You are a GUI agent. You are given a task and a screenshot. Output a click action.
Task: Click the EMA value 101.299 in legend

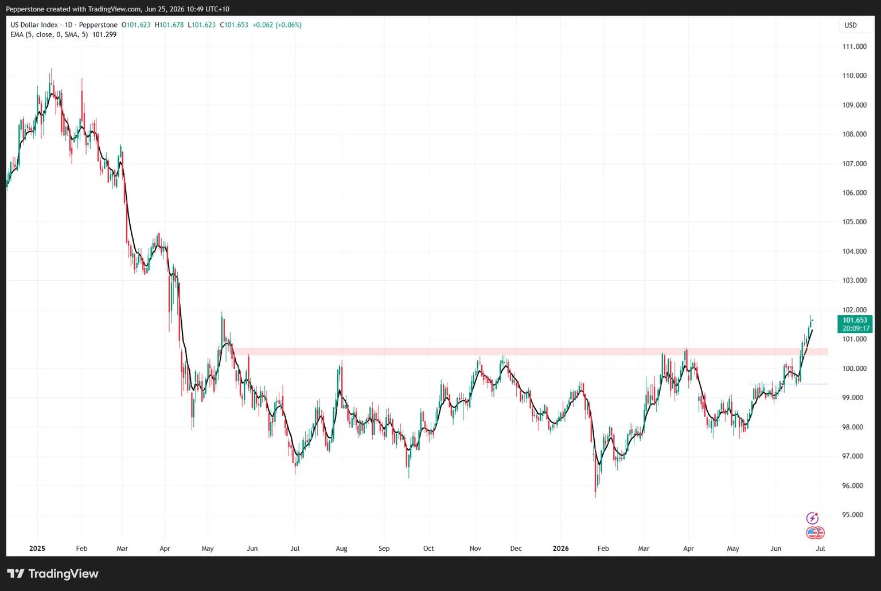point(104,34)
